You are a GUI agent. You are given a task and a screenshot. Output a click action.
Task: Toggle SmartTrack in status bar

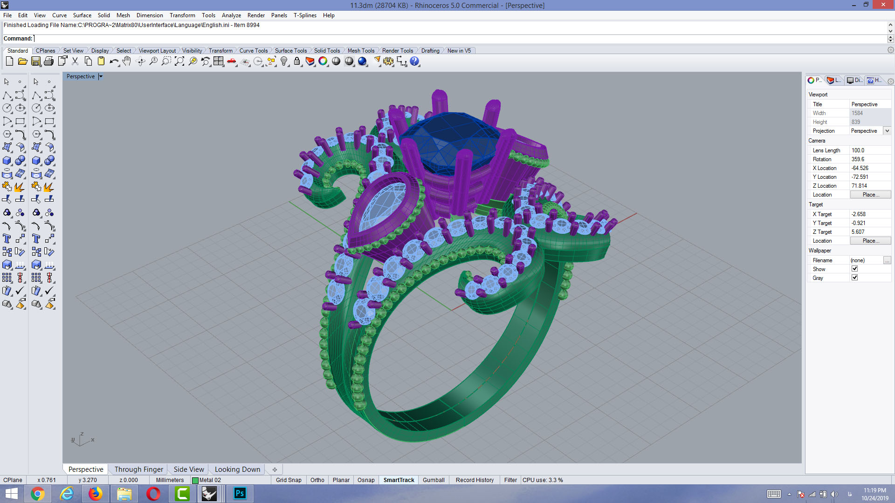click(399, 480)
